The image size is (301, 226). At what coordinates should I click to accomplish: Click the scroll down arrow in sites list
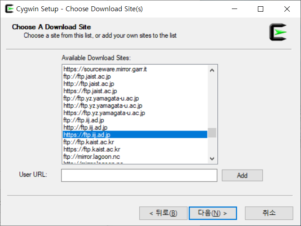click(x=212, y=159)
